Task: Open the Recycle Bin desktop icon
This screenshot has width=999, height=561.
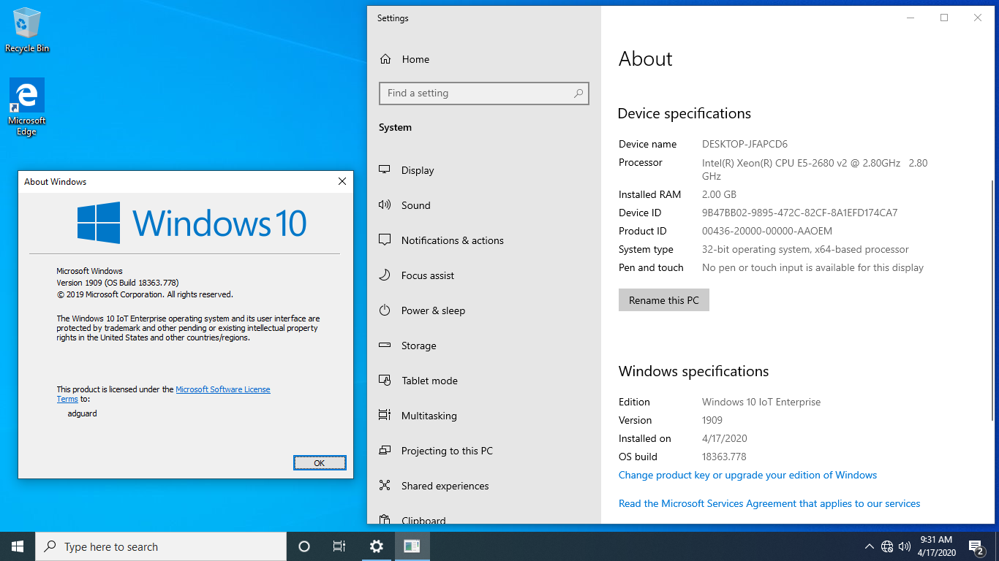Action: click(x=27, y=30)
